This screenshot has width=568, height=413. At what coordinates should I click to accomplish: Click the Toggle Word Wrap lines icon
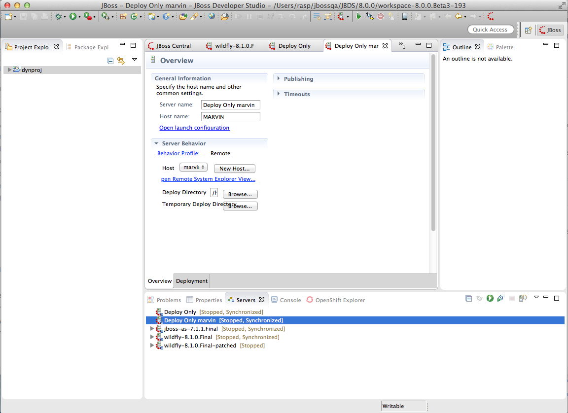[x=317, y=16]
